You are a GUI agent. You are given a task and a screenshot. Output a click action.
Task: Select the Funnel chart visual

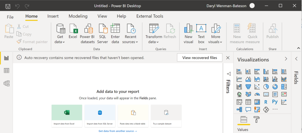pos(248,87)
